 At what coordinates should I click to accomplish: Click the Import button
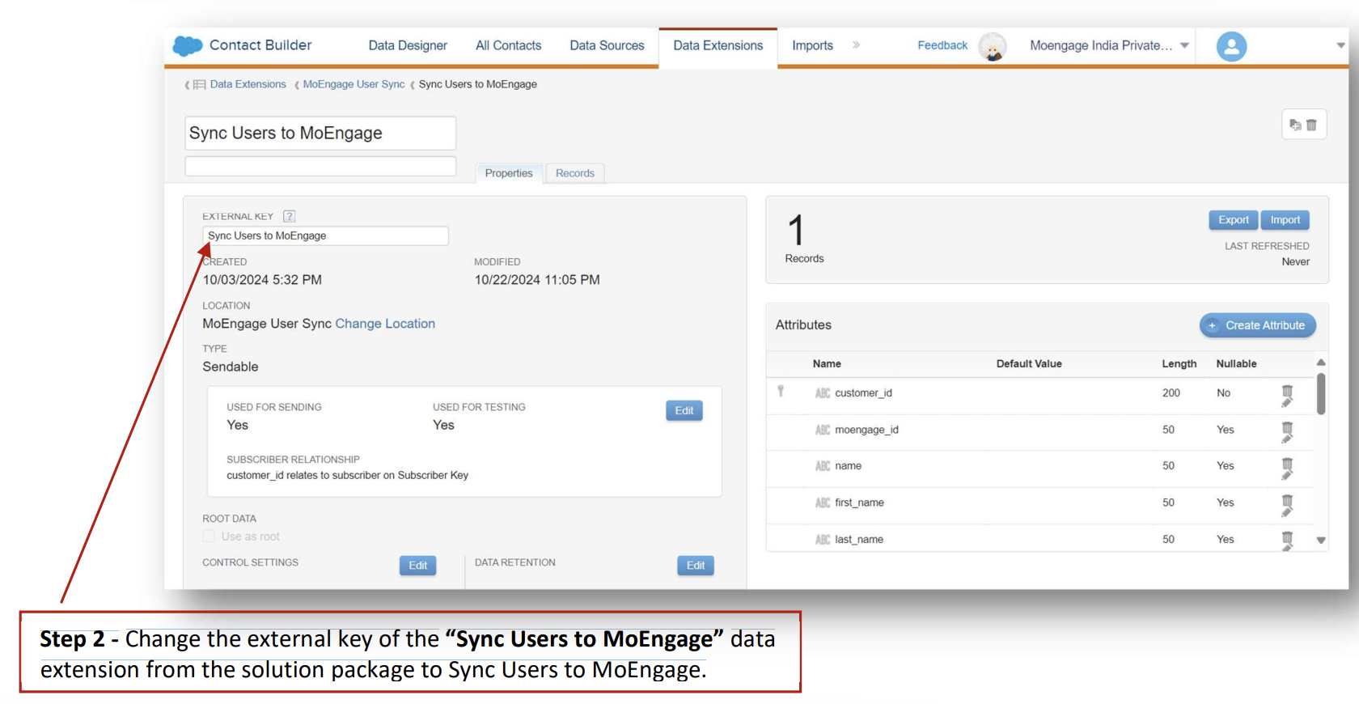click(1285, 220)
